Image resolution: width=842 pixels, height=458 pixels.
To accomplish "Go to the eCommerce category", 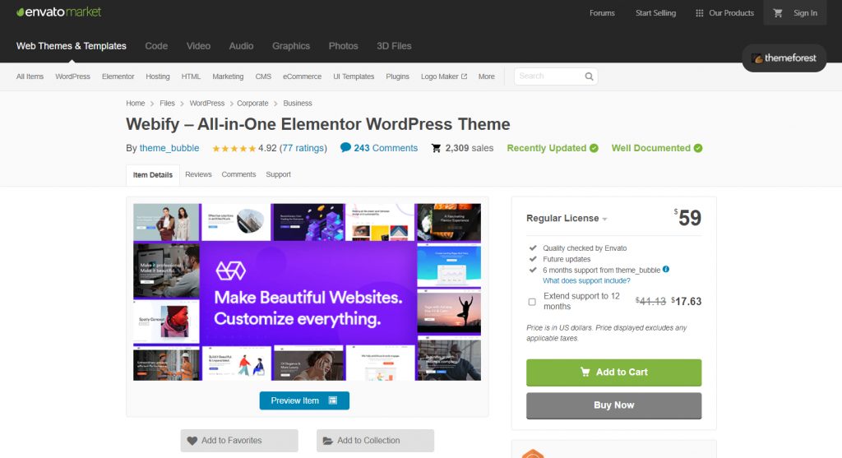I will pos(302,76).
